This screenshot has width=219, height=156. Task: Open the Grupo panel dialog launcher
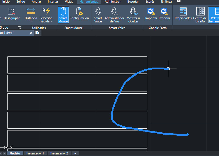click(x=19, y=28)
